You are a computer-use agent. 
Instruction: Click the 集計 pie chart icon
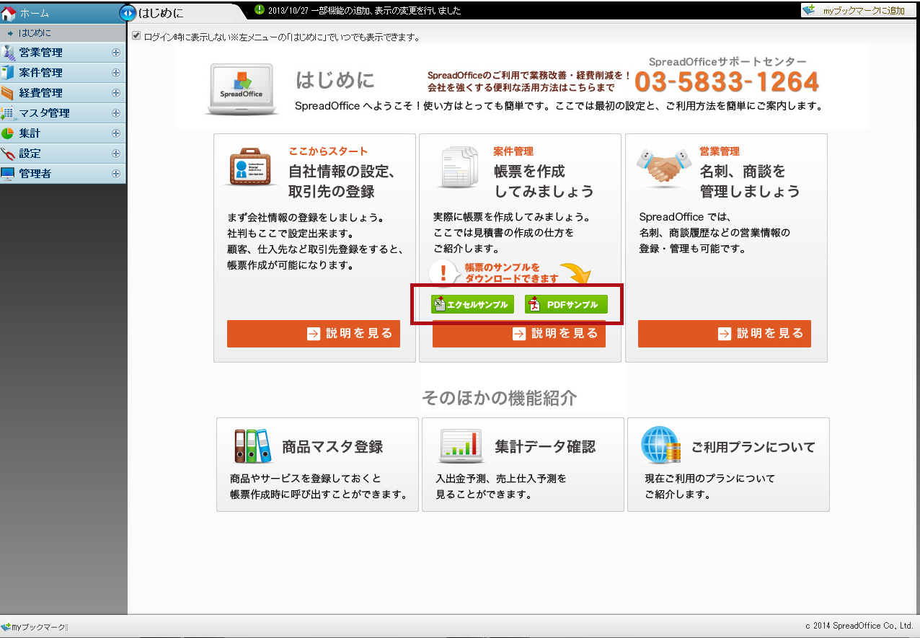pos(9,133)
